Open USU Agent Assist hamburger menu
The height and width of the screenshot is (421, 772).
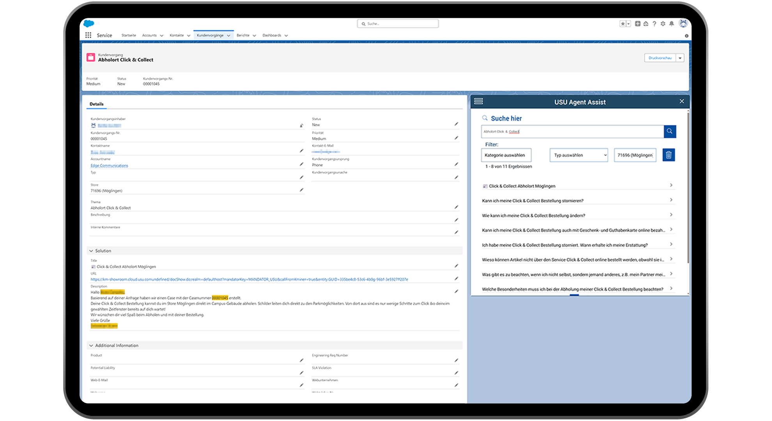coord(478,101)
